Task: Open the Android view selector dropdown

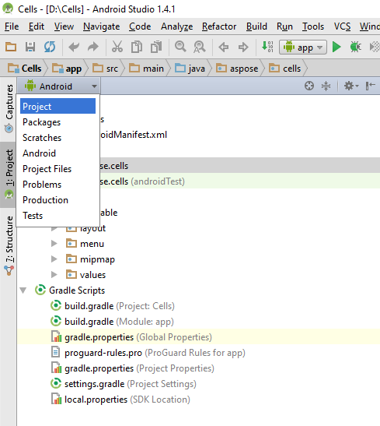Action: [x=60, y=86]
